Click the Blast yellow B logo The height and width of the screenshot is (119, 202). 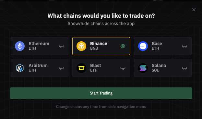tap(81, 68)
